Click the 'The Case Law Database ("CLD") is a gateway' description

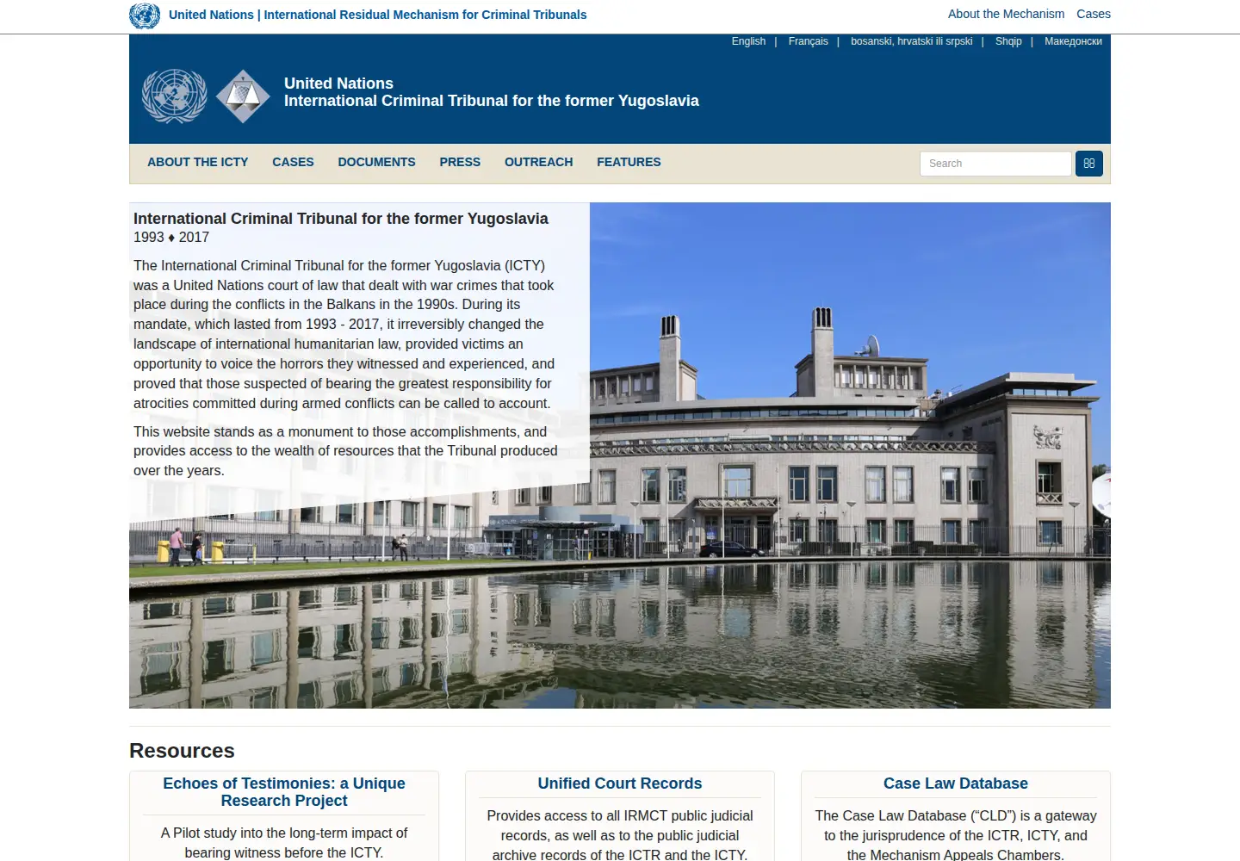coord(956,835)
